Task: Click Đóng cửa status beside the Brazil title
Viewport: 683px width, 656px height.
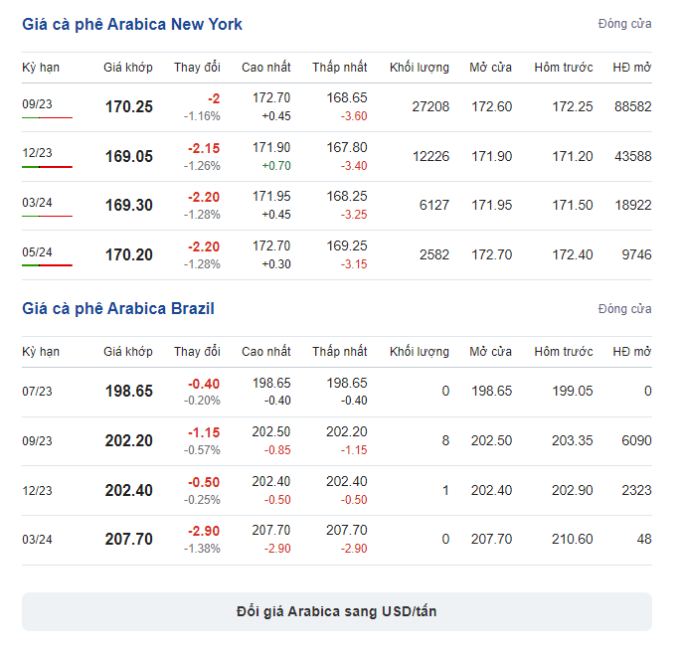Action: pyautogui.click(x=624, y=309)
